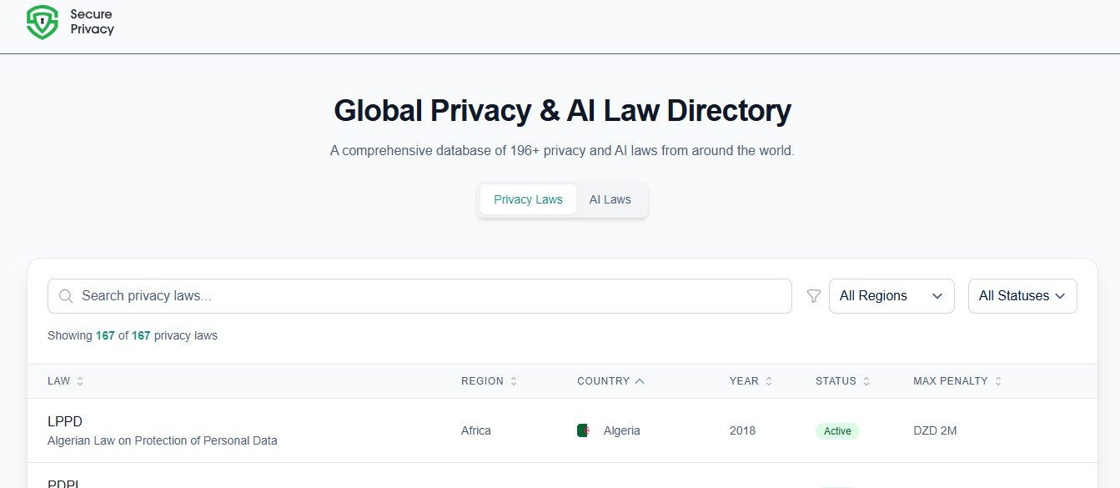The image size is (1120, 488).
Task: Click the sort arrows beside REGION
Action: 514,381
